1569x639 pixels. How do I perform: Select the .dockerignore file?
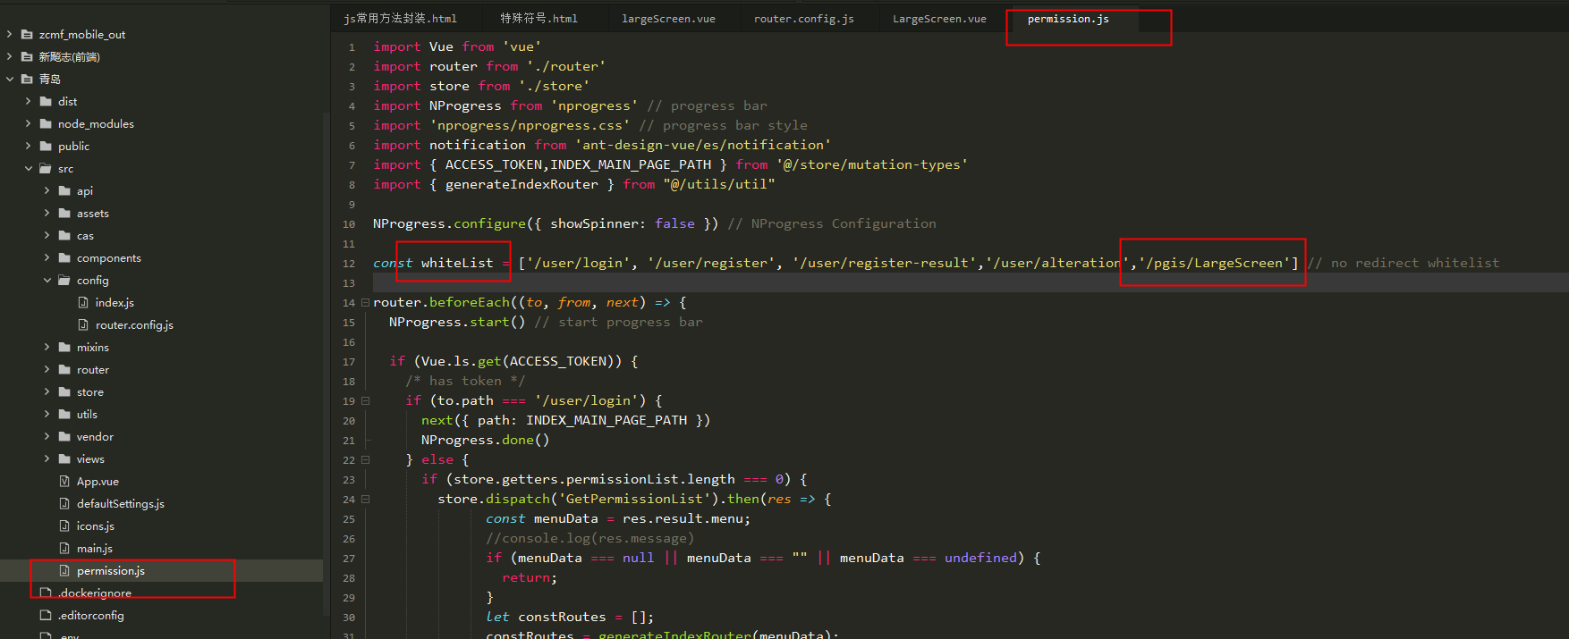(x=95, y=593)
